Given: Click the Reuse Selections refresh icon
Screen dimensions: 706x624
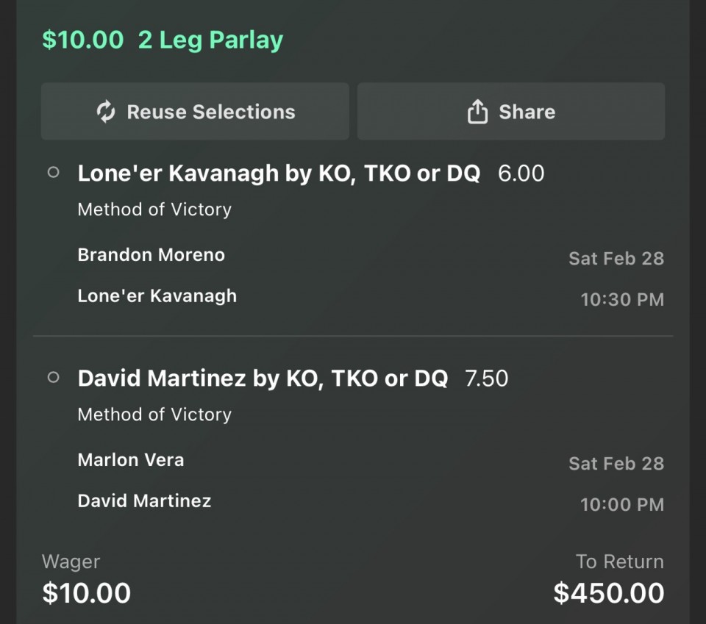Looking at the screenshot, I should pyautogui.click(x=106, y=112).
